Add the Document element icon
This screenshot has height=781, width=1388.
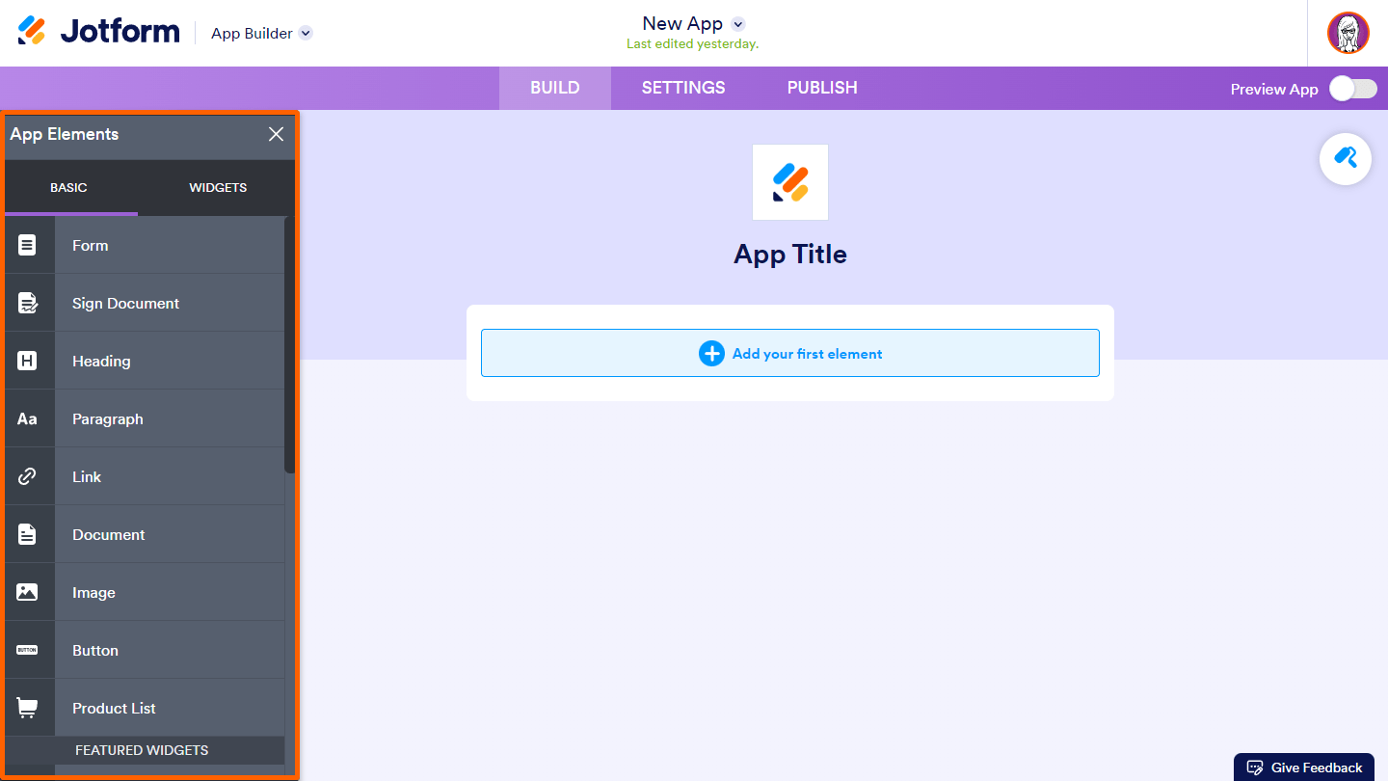[x=27, y=534]
